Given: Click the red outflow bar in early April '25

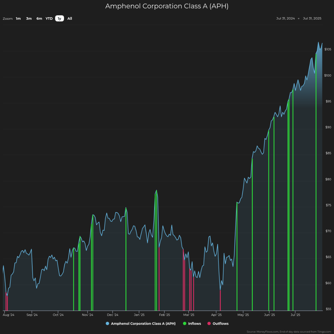Looking at the screenshot, I should coord(220,300).
